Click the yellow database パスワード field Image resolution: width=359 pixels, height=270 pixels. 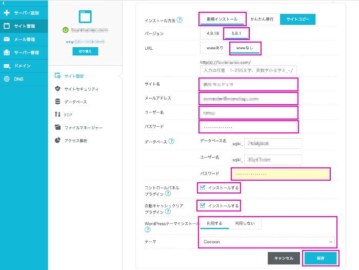coord(281,174)
